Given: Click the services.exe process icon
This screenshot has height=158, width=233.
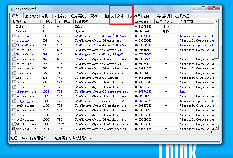Looking at the screenshot, I should (14, 68).
